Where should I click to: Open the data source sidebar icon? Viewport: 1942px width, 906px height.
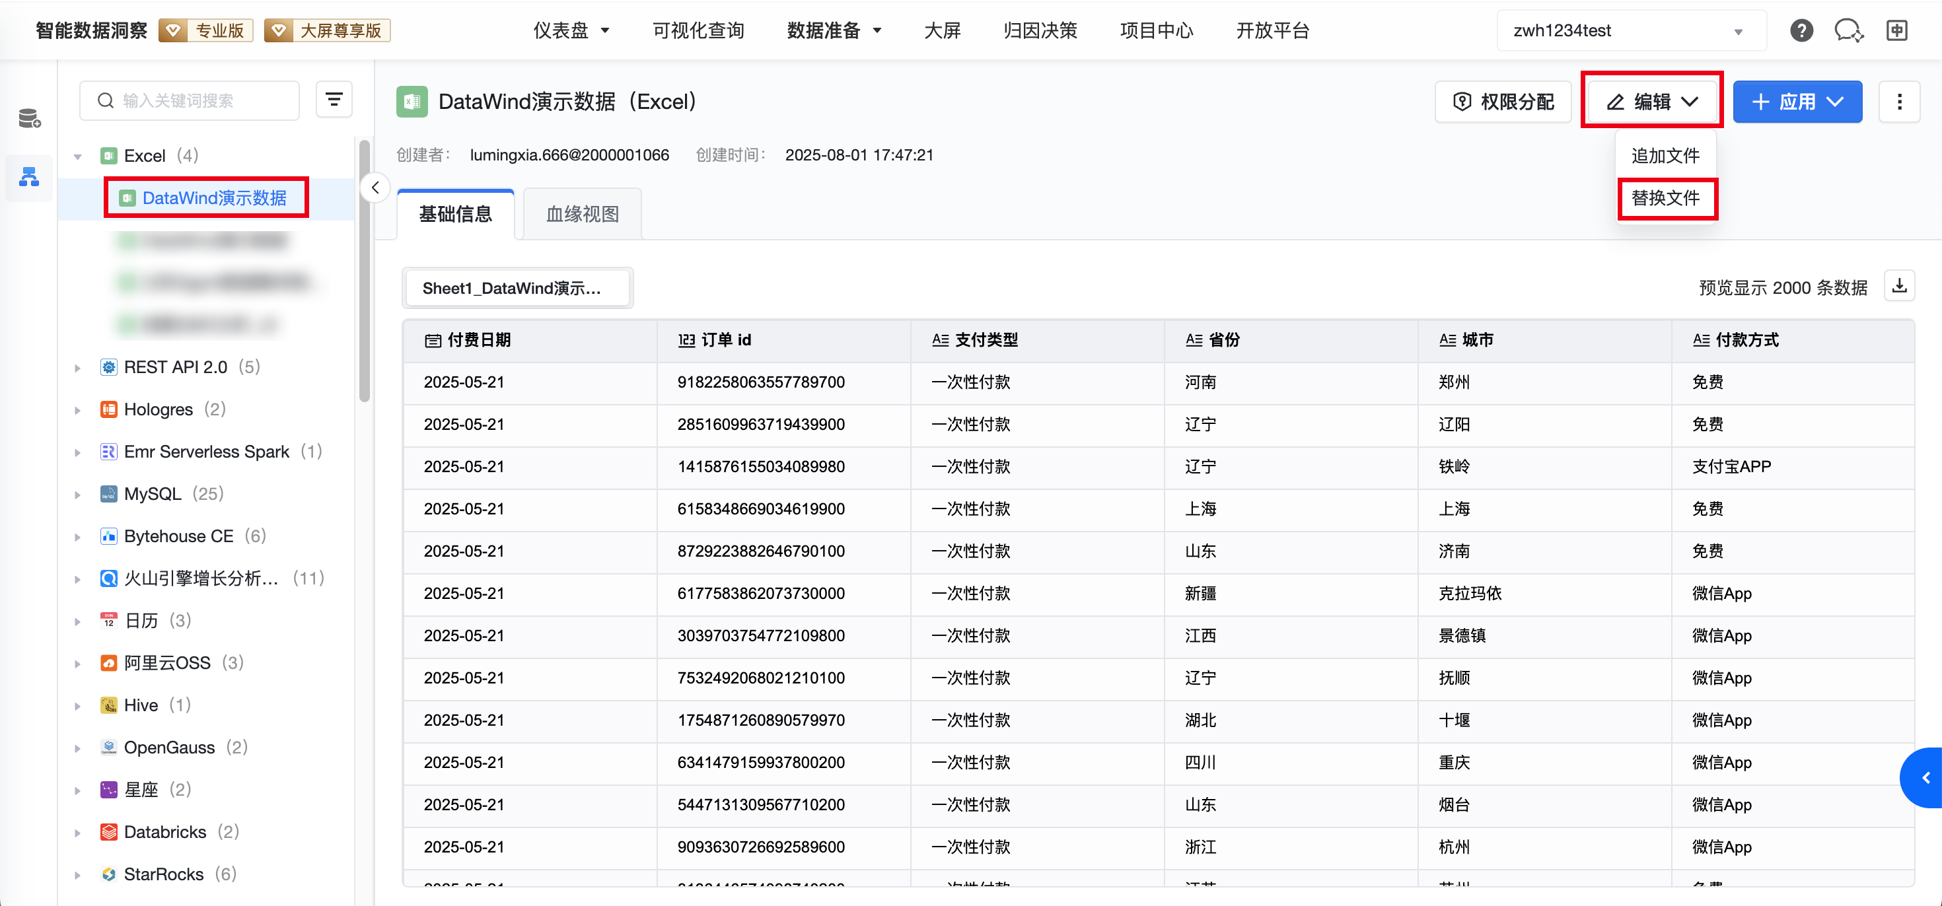tap(30, 118)
